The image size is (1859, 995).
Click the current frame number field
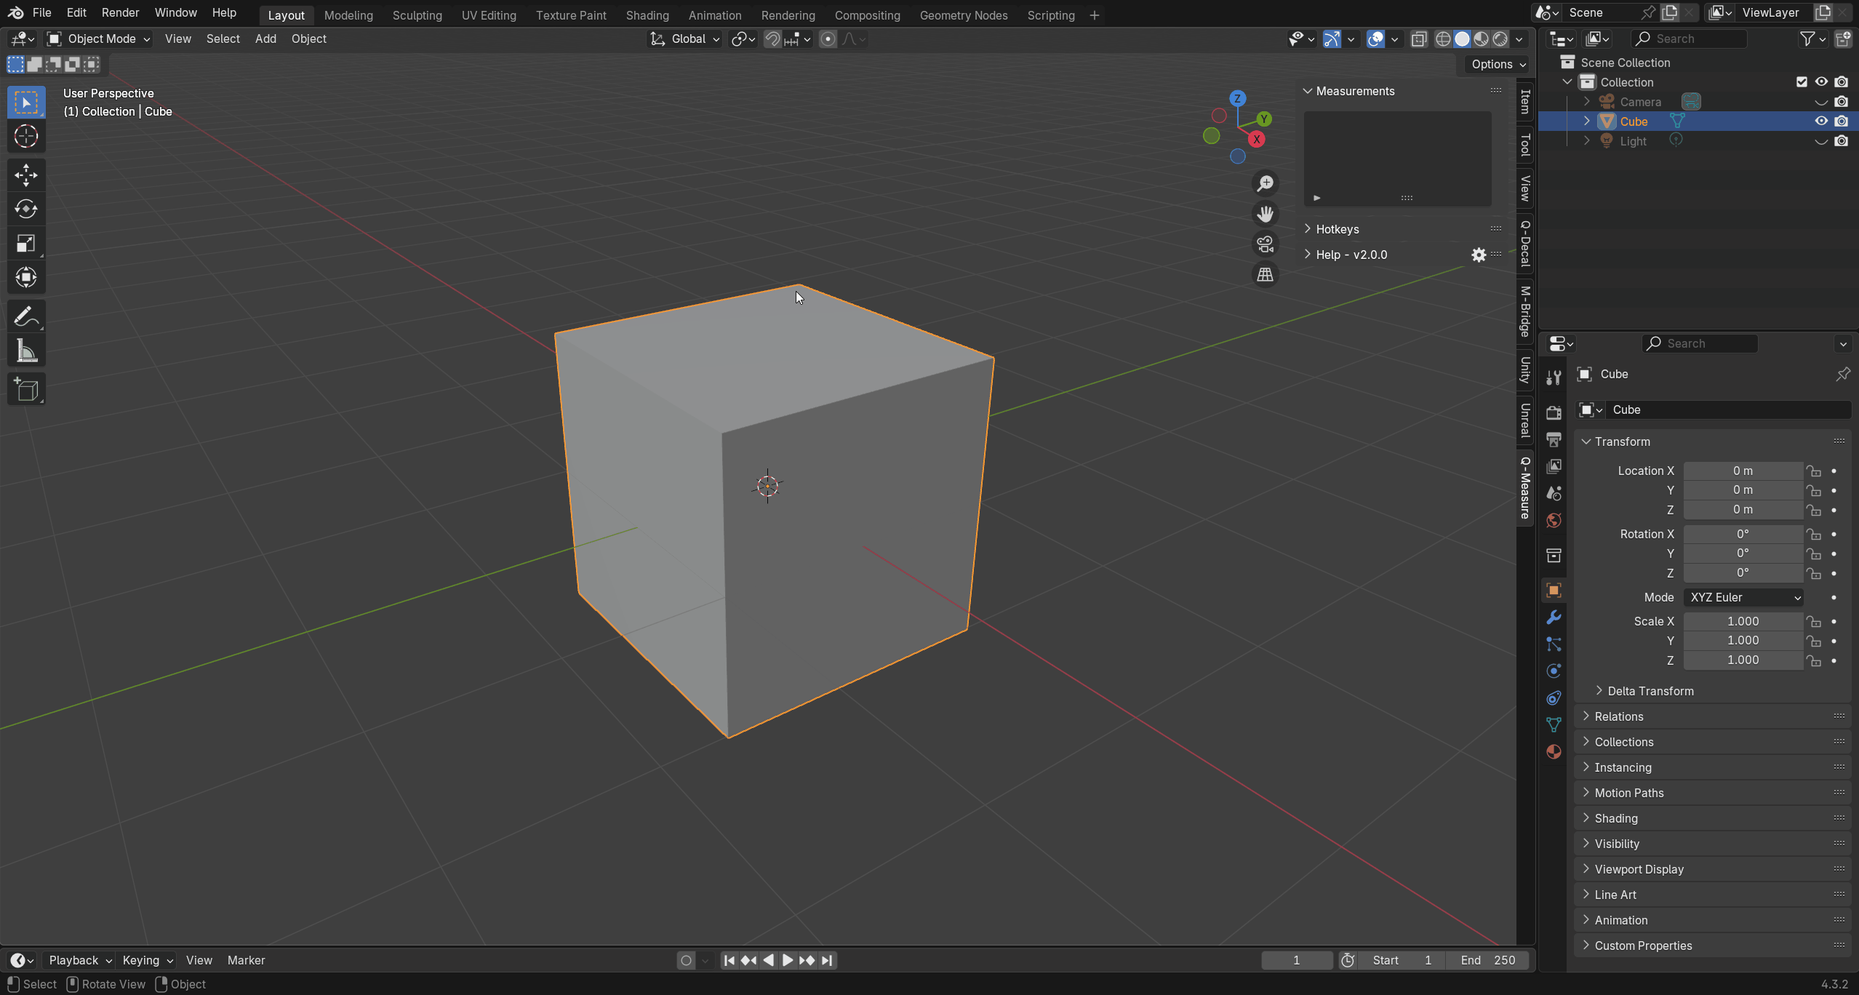pos(1297,960)
